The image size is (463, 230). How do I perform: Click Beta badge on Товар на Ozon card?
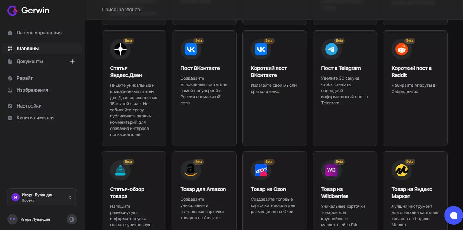269,162
